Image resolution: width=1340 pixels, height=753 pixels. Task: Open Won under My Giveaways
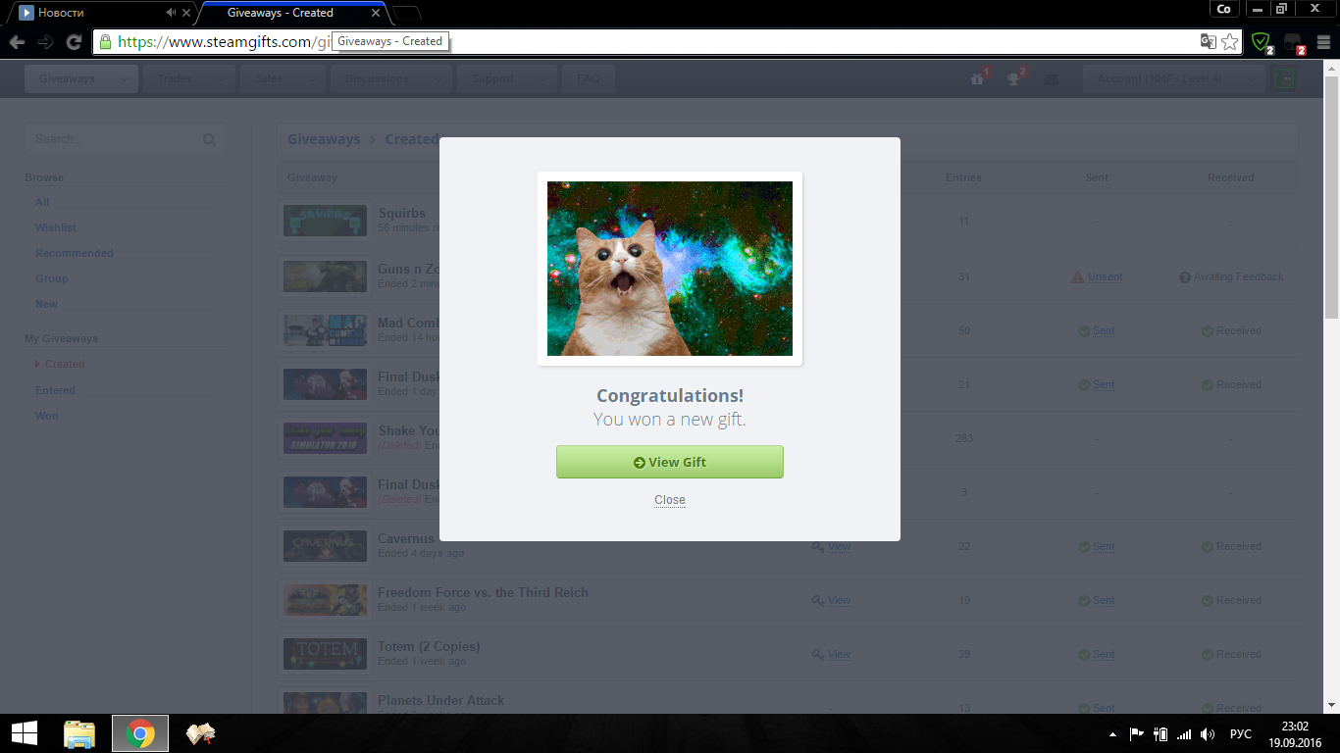(47, 416)
